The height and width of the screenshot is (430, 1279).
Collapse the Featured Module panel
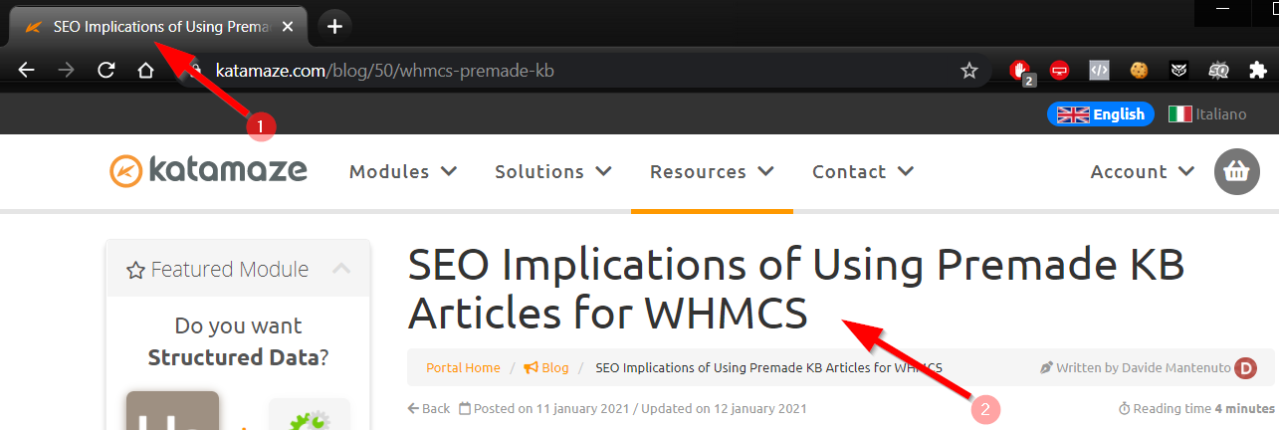coord(341,269)
